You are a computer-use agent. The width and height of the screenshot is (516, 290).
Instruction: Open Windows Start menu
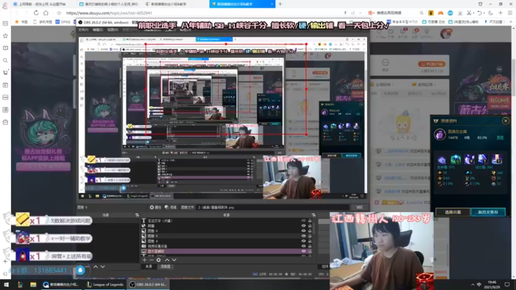pos(6,284)
